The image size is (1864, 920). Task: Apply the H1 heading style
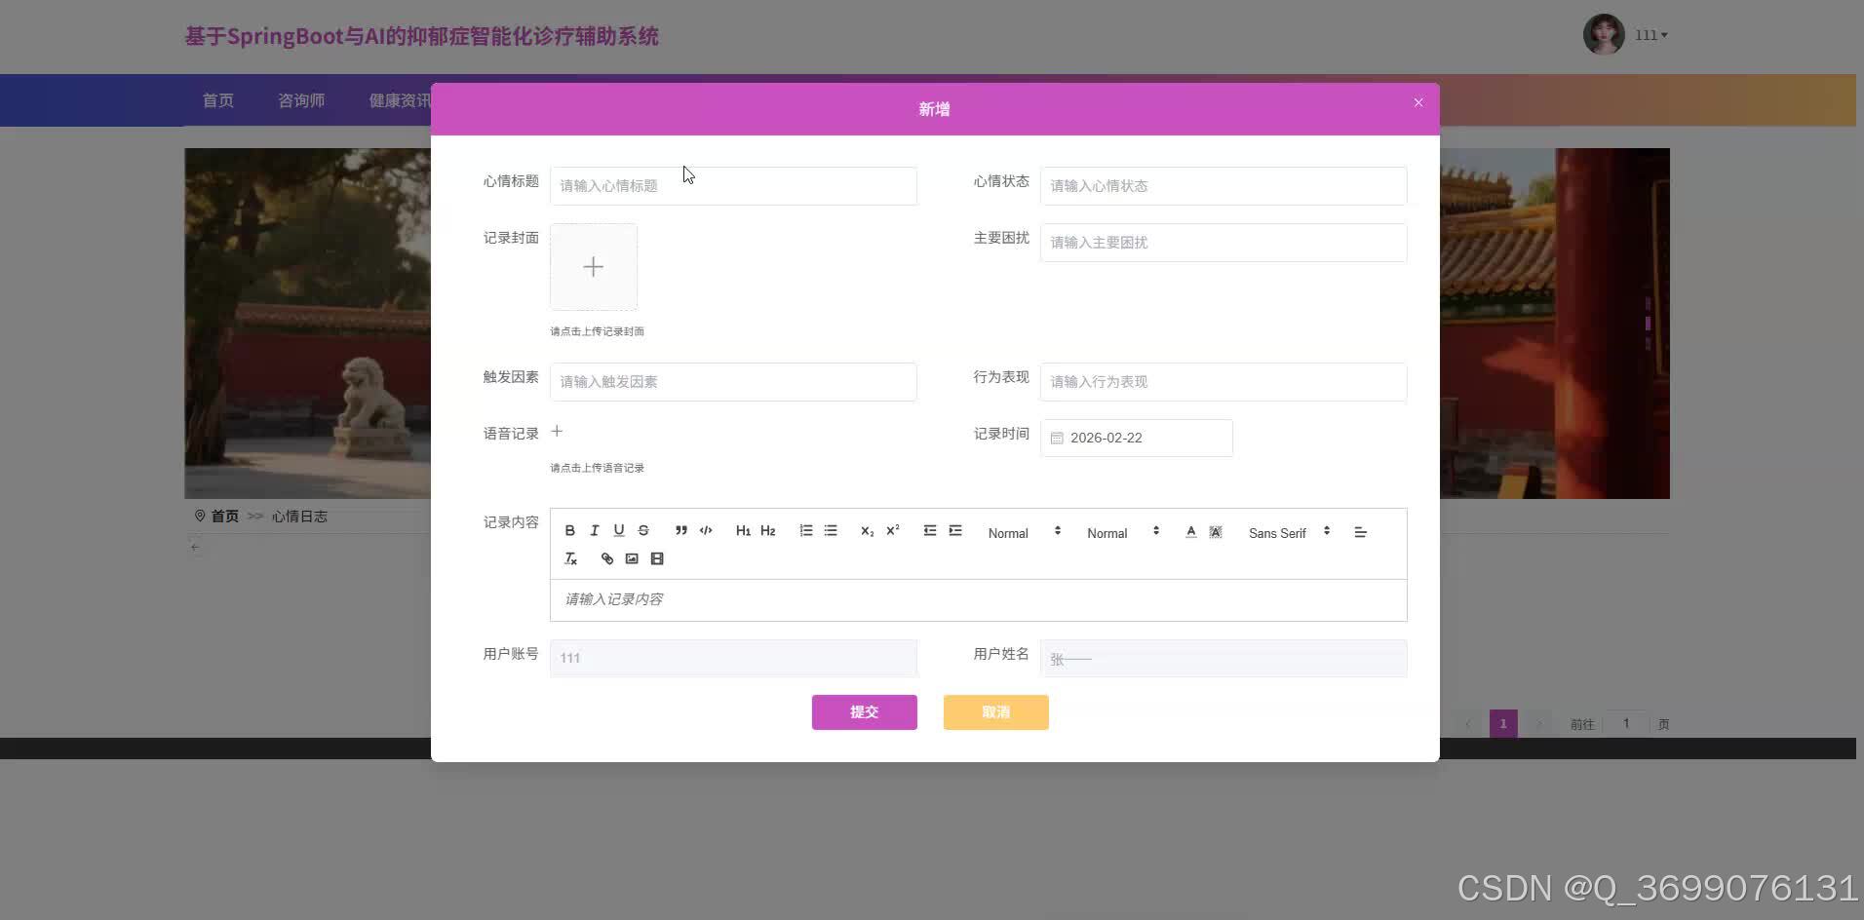coord(743,531)
